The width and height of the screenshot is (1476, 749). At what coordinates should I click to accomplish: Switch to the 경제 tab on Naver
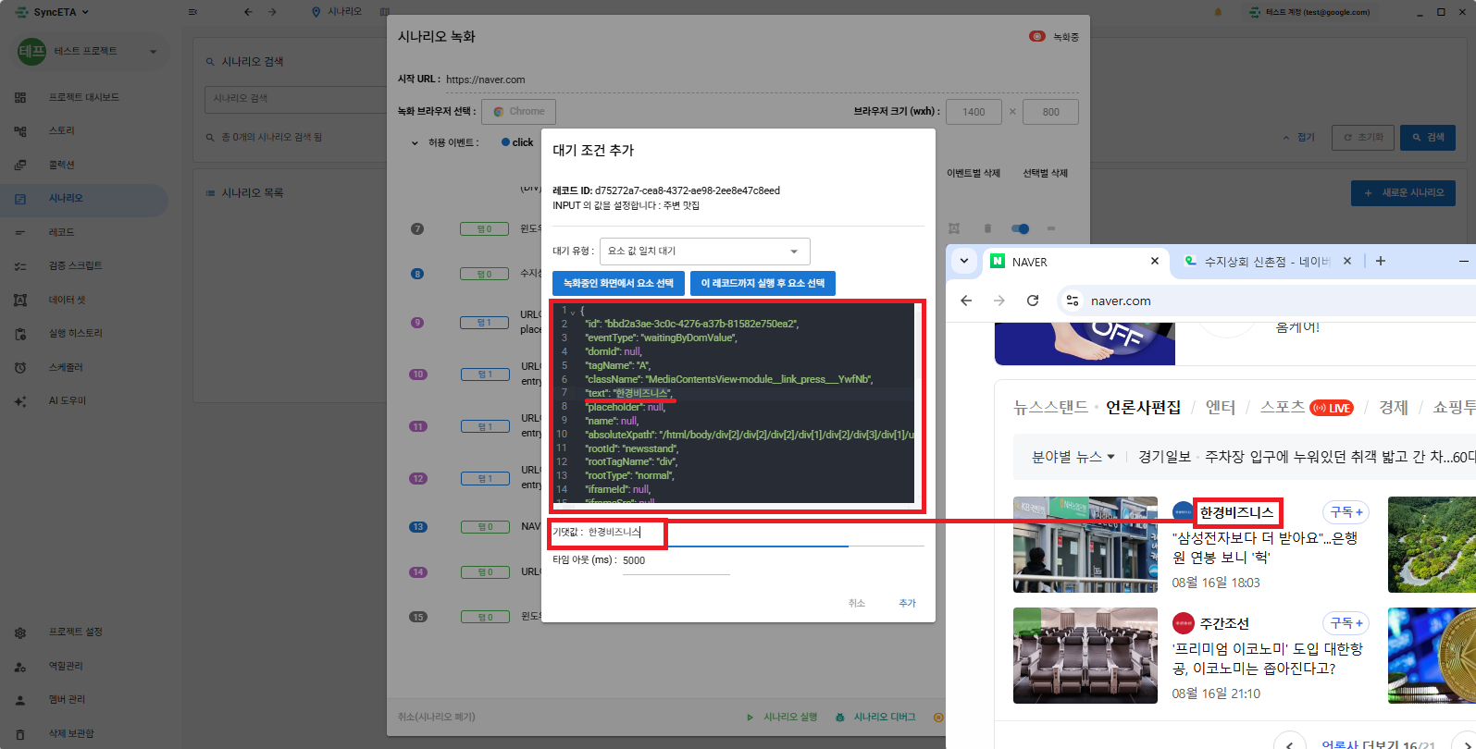(x=1394, y=408)
